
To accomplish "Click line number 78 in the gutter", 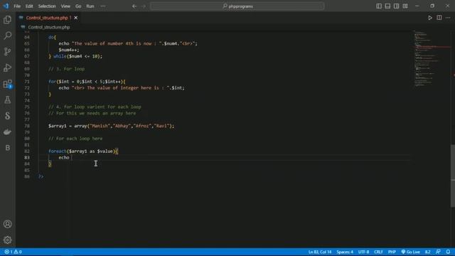I will point(27,126).
